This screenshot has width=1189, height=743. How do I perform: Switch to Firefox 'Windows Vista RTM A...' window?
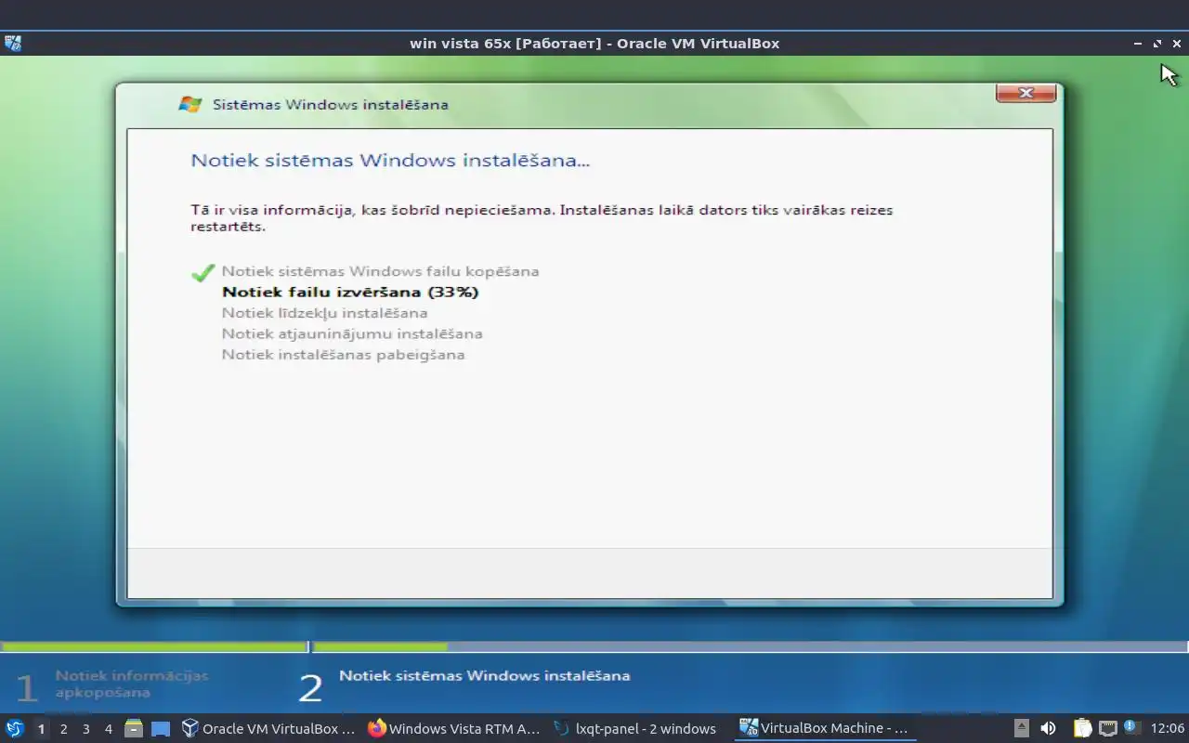pyautogui.click(x=455, y=728)
